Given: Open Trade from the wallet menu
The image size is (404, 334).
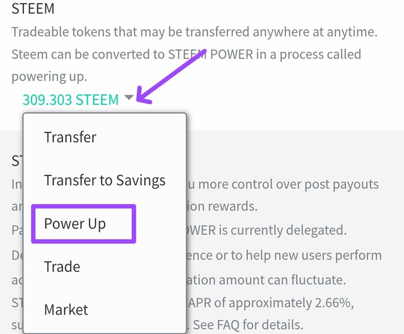Looking at the screenshot, I should (62, 266).
